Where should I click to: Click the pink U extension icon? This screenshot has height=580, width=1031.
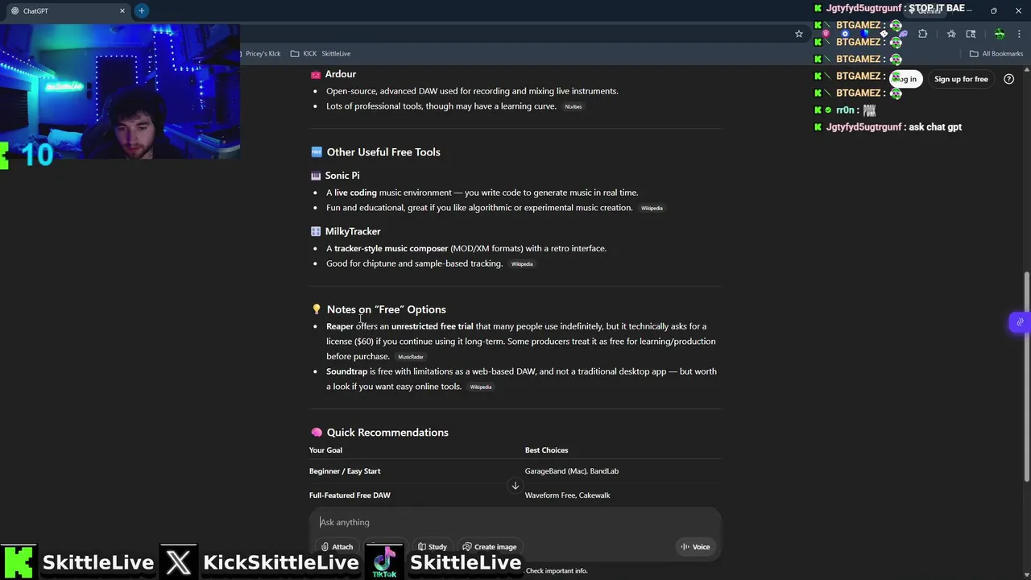click(826, 34)
